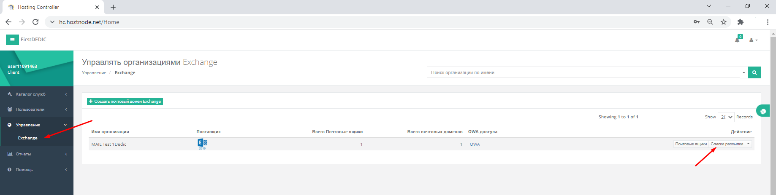776x195 pixels.
Task: Bookmark this page with star icon
Action: (x=724, y=22)
